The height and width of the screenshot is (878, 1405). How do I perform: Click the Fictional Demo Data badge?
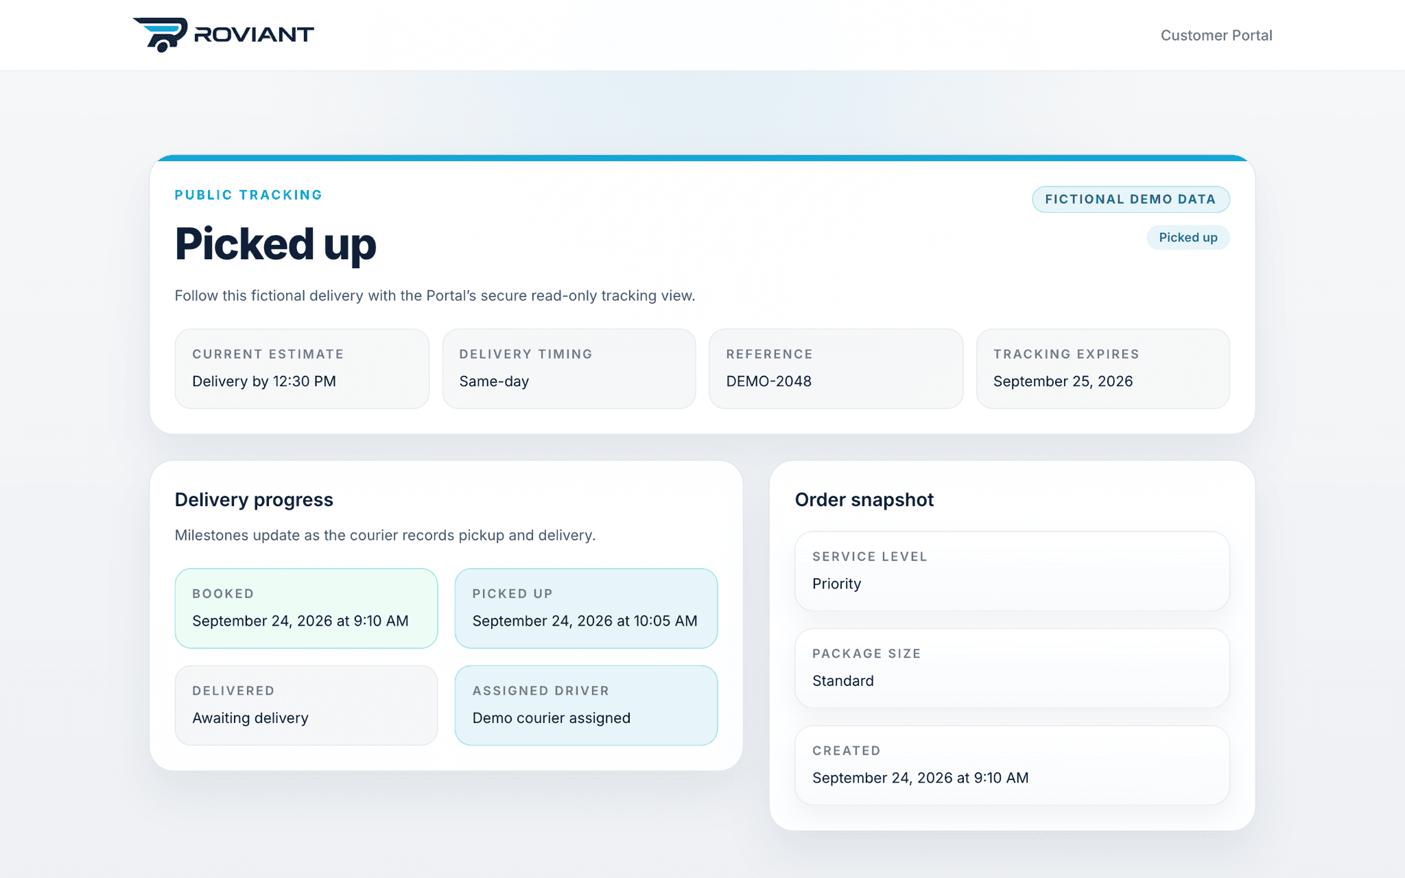click(x=1131, y=200)
